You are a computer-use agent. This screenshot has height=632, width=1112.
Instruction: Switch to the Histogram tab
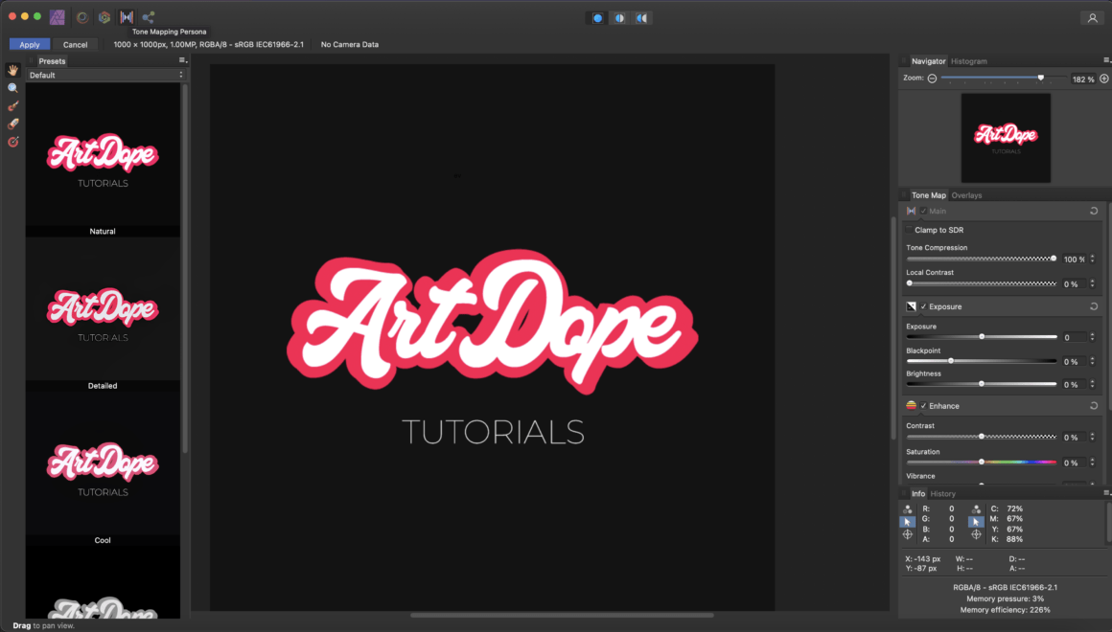point(969,61)
